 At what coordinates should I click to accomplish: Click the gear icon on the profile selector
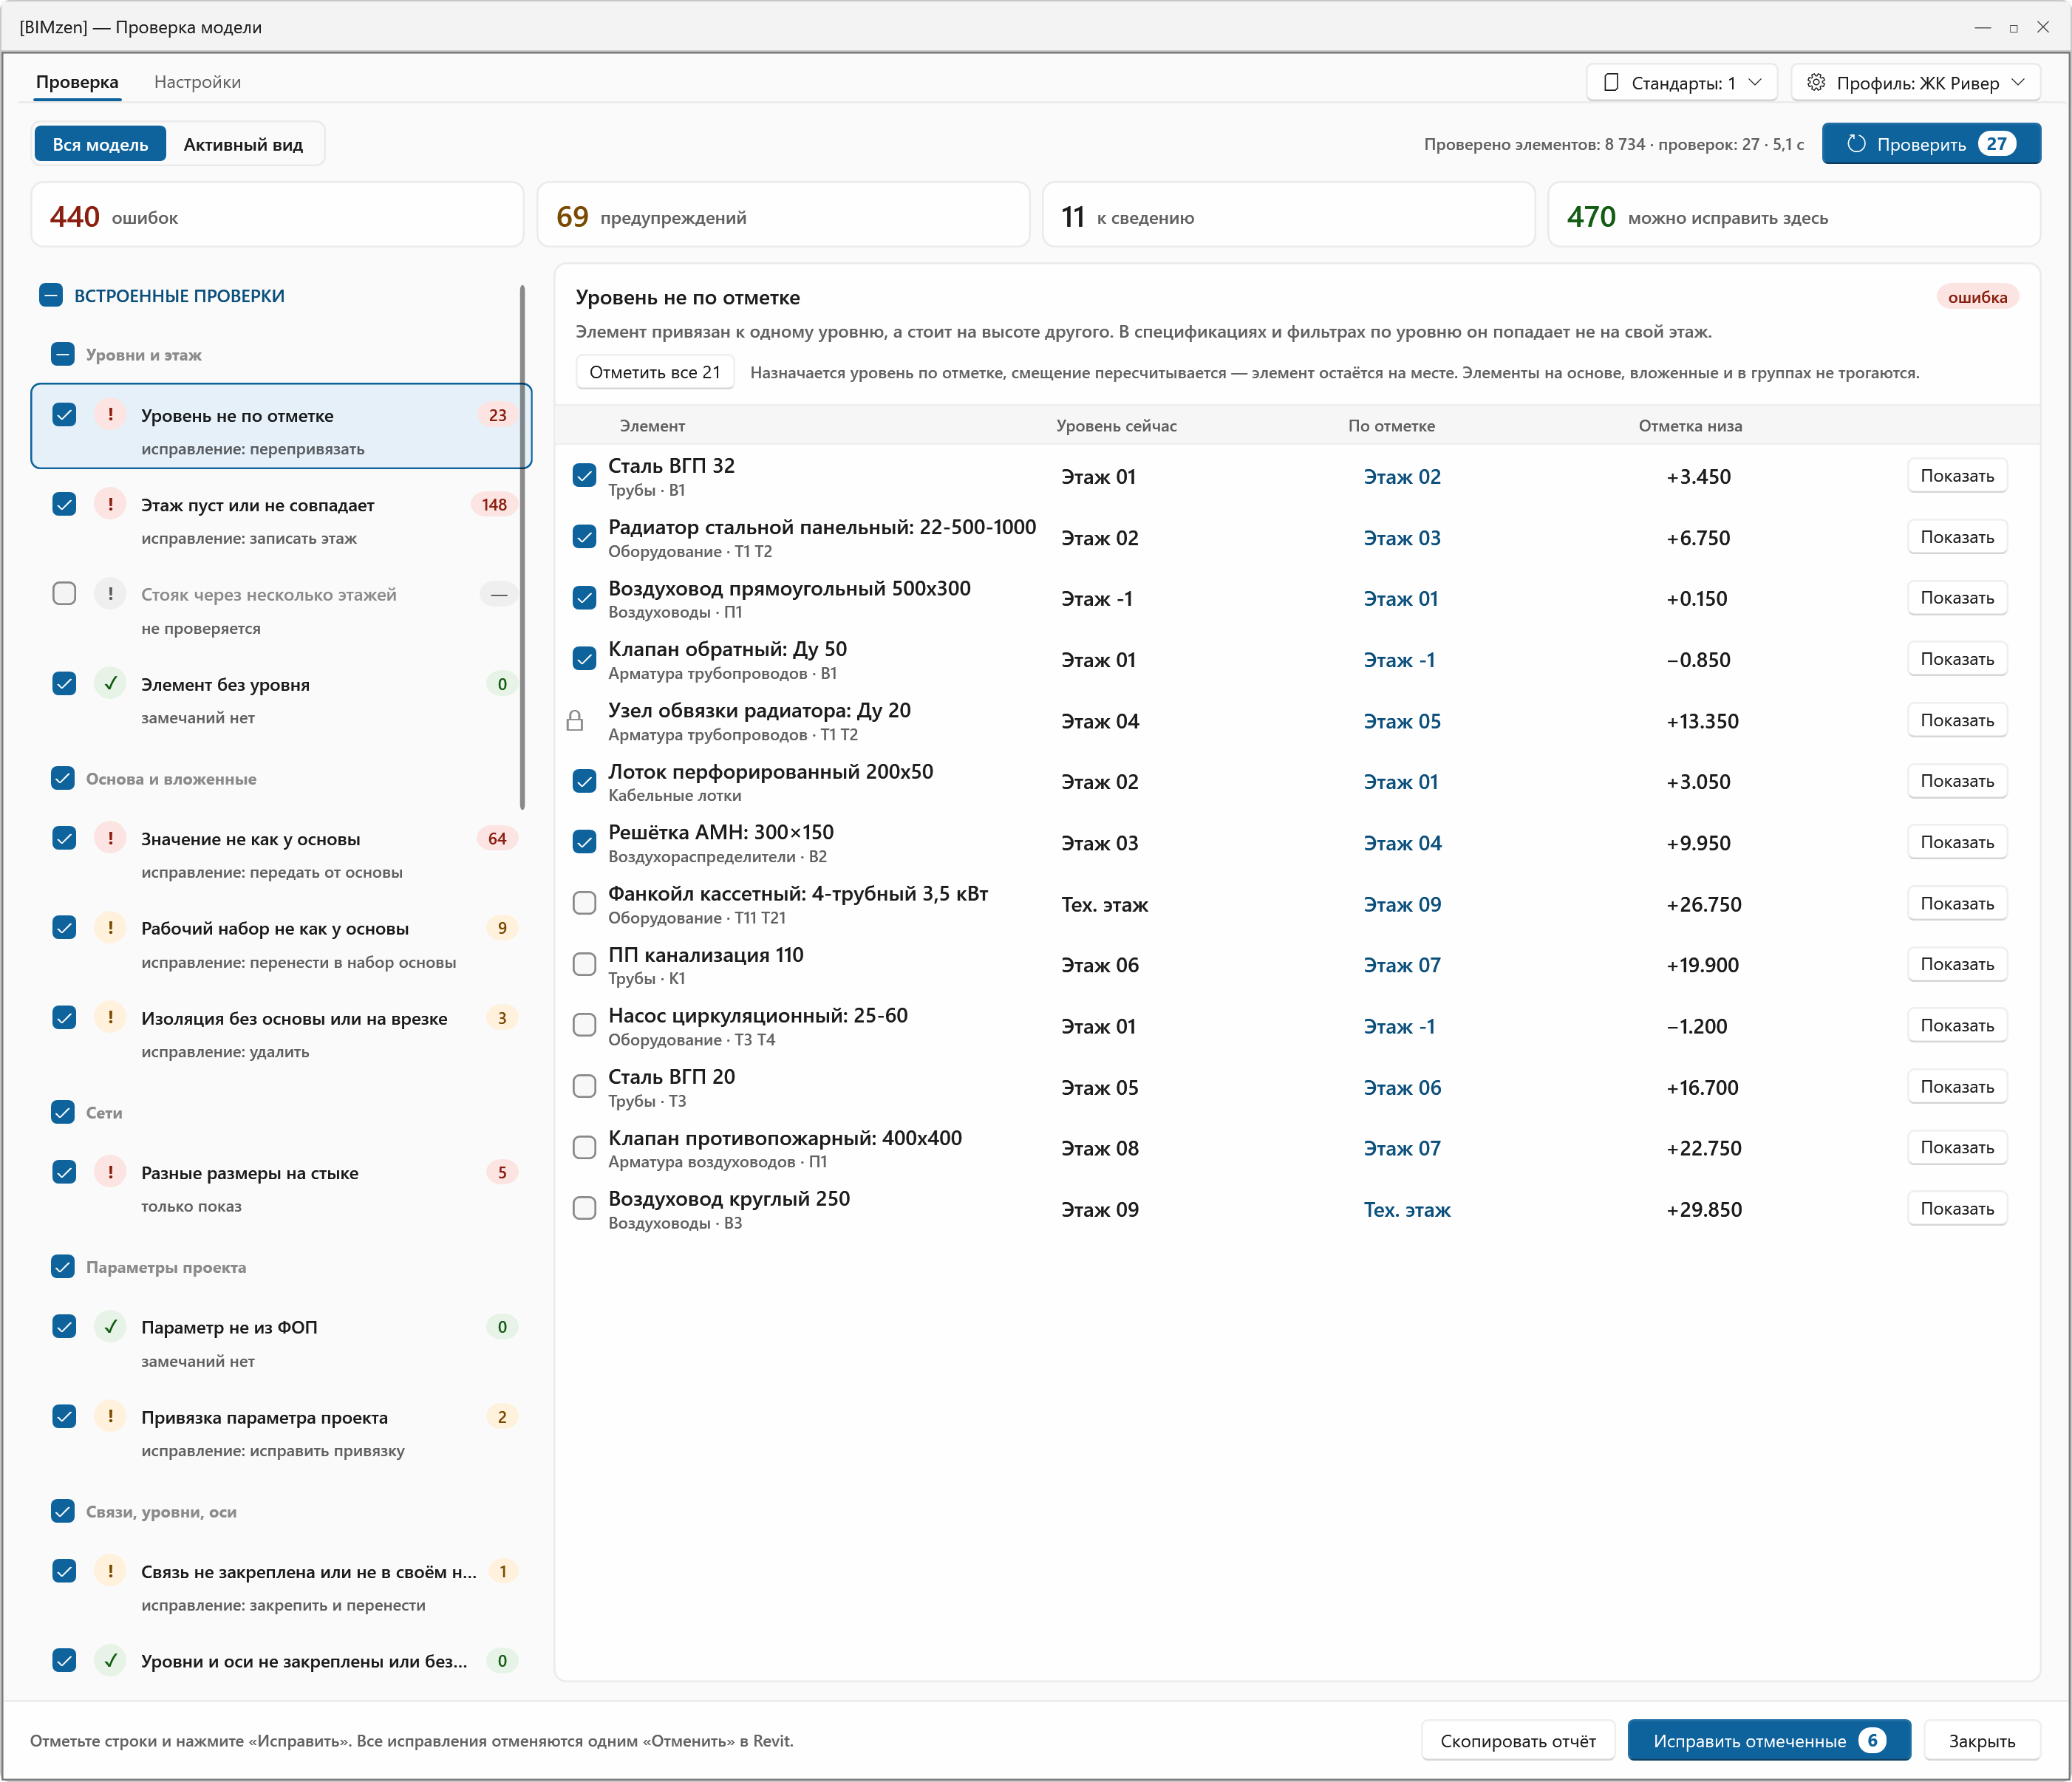pyautogui.click(x=1816, y=82)
